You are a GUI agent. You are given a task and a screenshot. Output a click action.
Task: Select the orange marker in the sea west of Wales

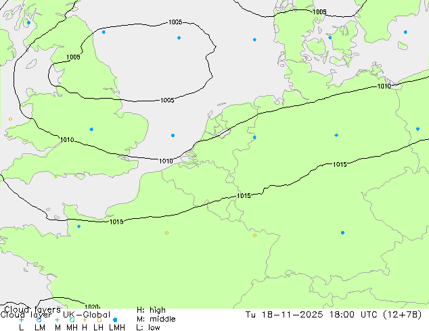pos(10,119)
